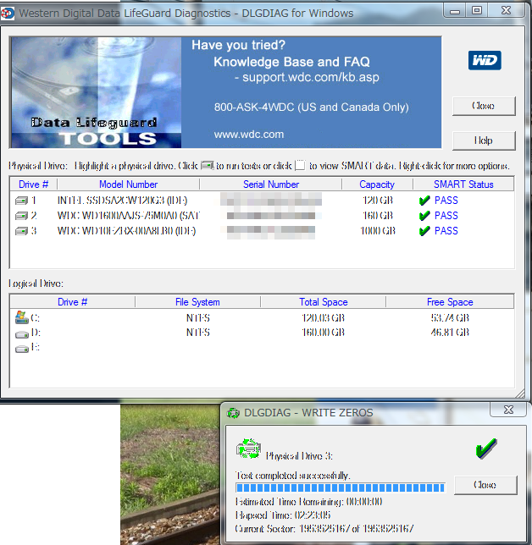Click the write zeros progress bar
Viewport: 532px width, 545px height.
[341, 487]
